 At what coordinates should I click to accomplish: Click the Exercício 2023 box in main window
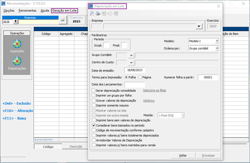point(76,20)
